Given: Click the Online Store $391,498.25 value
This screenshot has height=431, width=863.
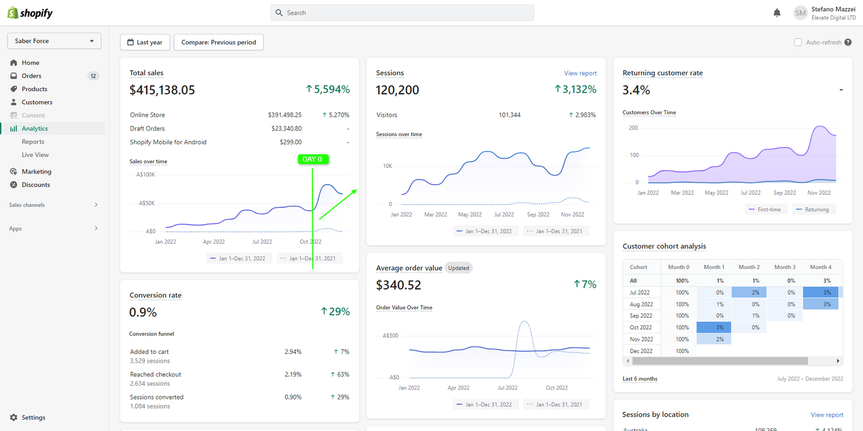Looking at the screenshot, I should (x=285, y=115).
